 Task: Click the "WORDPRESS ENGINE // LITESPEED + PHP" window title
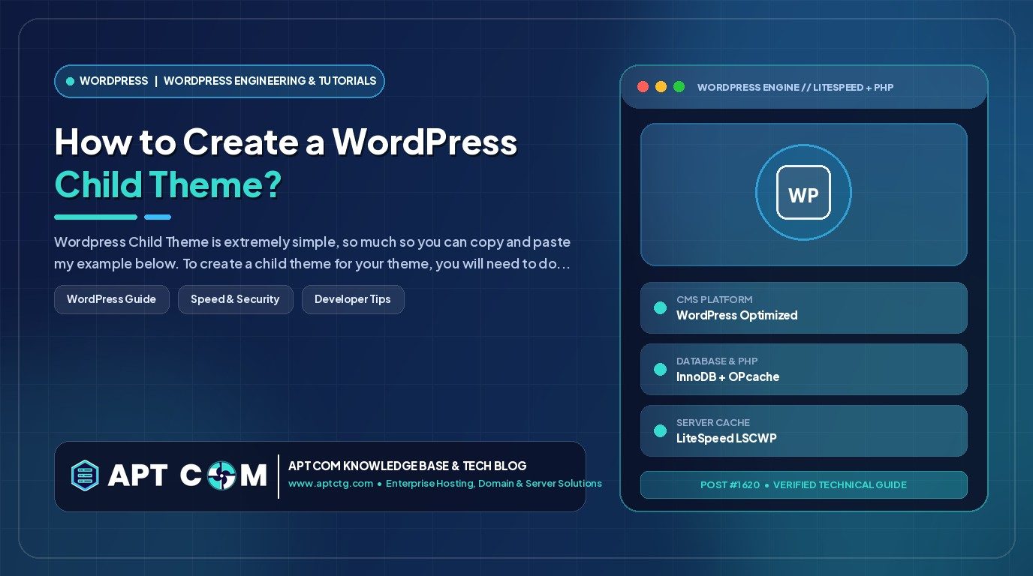795,88
